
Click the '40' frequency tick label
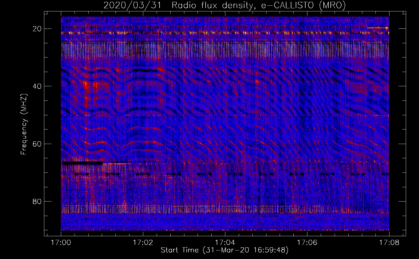[37, 86]
